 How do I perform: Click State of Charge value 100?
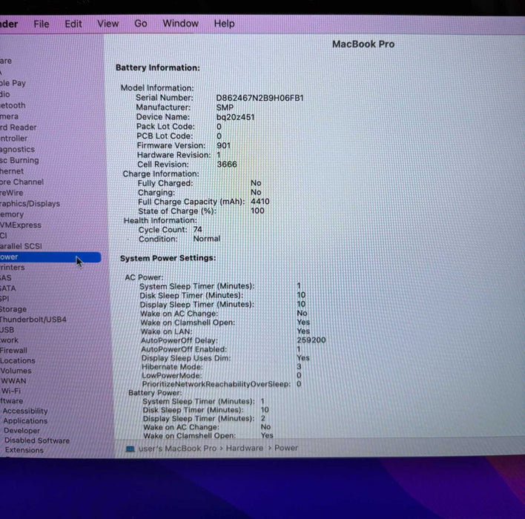(x=257, y=211)
